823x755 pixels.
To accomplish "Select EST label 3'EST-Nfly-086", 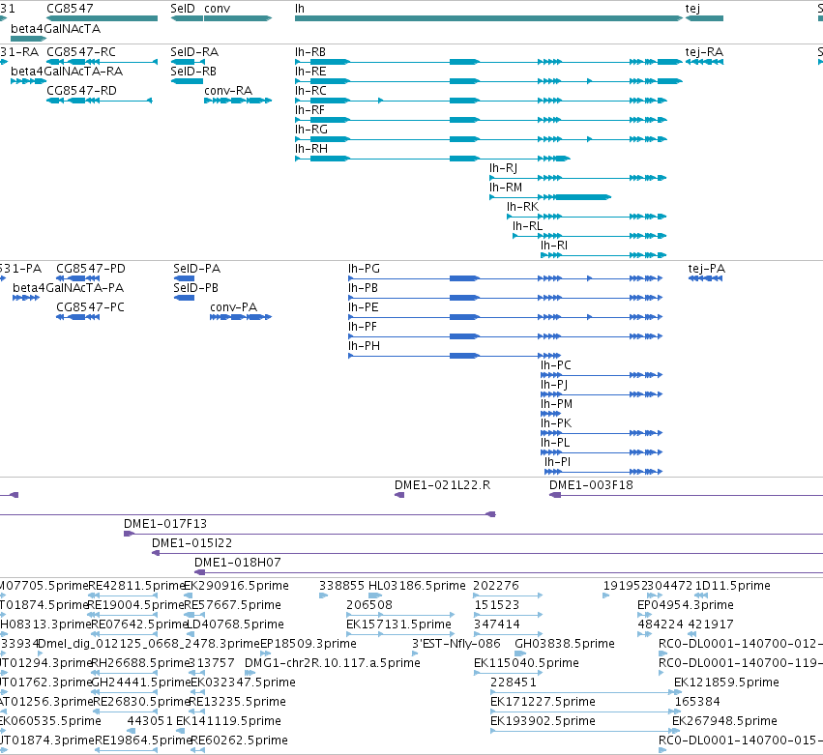I will (456, 644).
